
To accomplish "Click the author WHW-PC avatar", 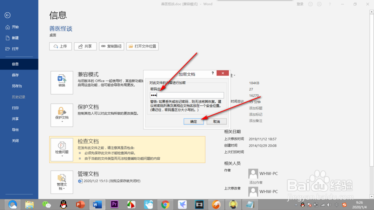I will point(253,173).
